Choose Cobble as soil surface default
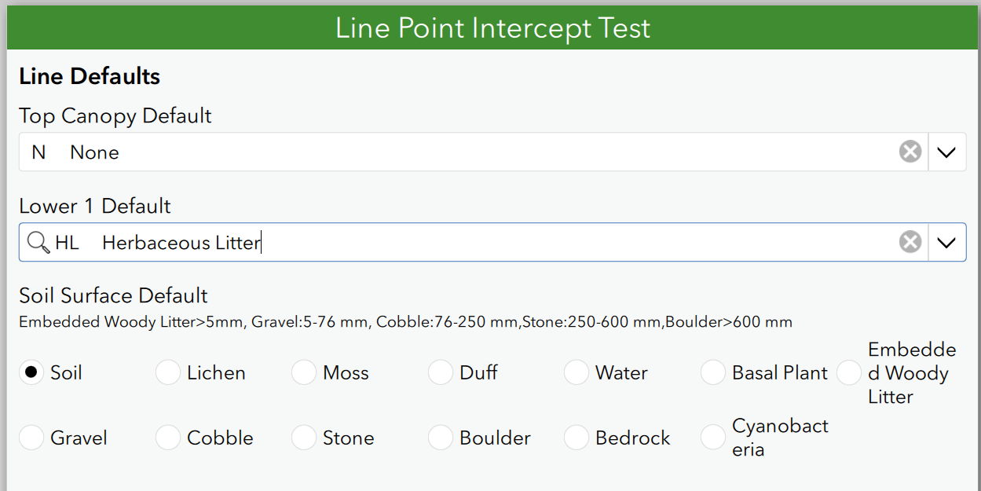This screenshot has height=491, width=981. (168, 438)
